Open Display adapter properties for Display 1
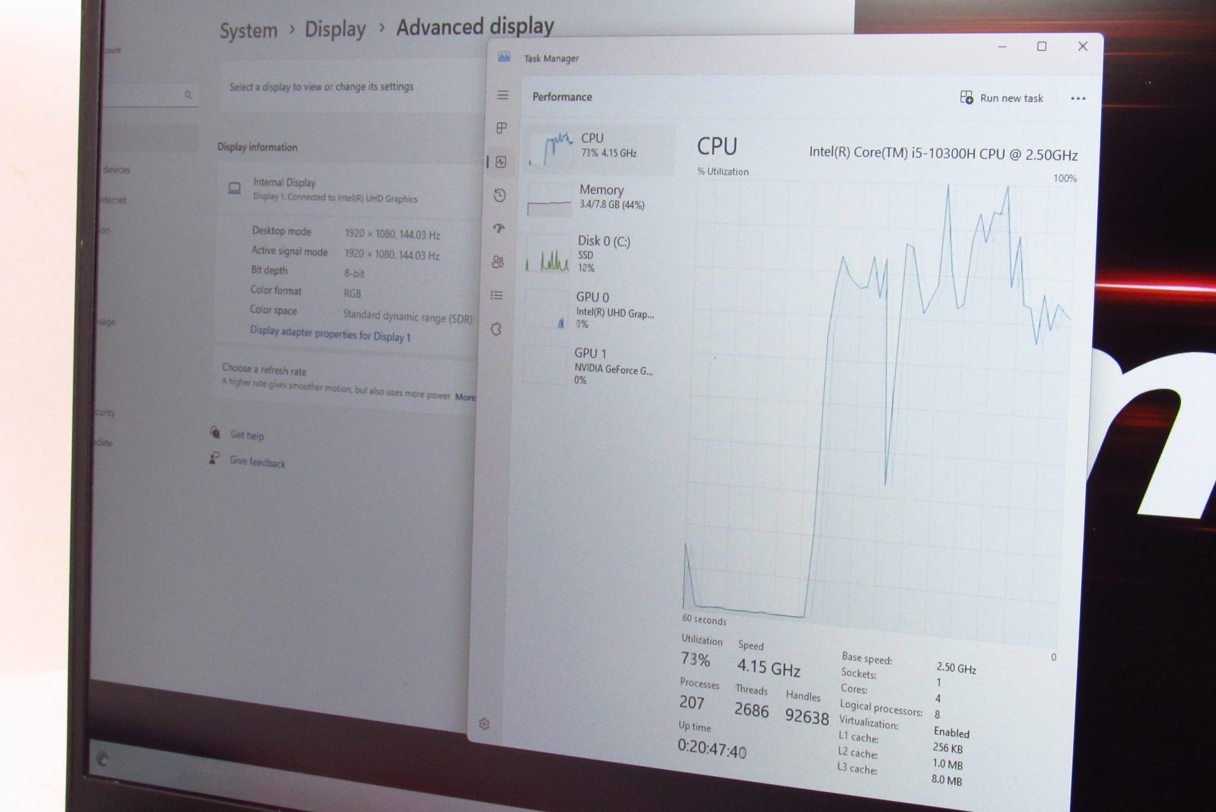This screenshot has height=812, width=1216. coord(330,334)
